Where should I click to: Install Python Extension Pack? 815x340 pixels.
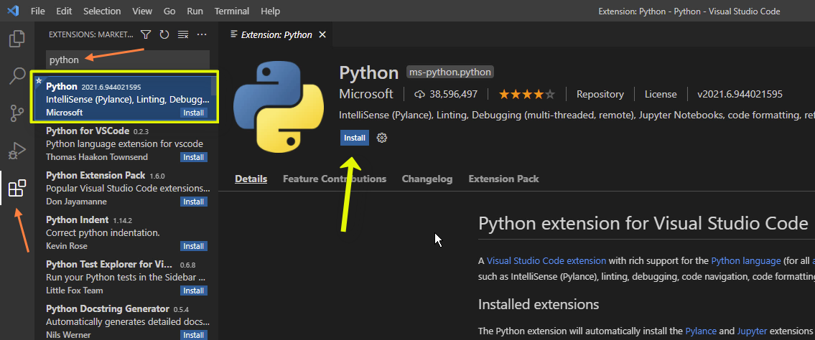[x=194, y=202]
